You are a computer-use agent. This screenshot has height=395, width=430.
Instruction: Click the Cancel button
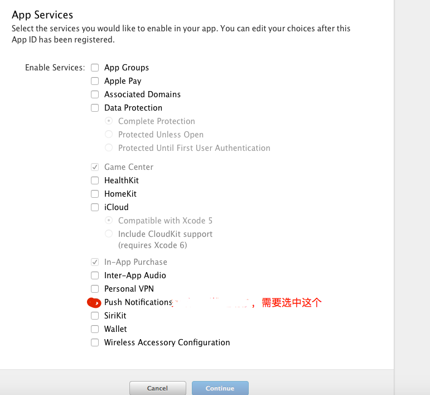[x=158, y=388]
